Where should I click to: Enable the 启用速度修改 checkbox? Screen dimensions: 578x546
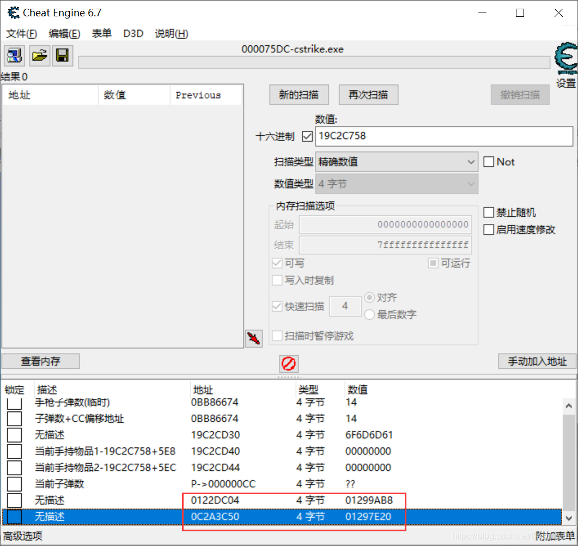pos(489,230)
